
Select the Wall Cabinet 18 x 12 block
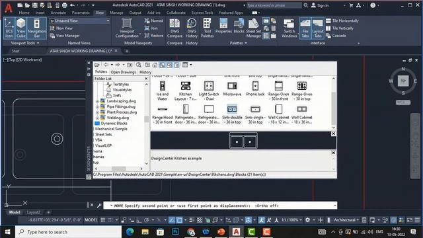(278, 114)
